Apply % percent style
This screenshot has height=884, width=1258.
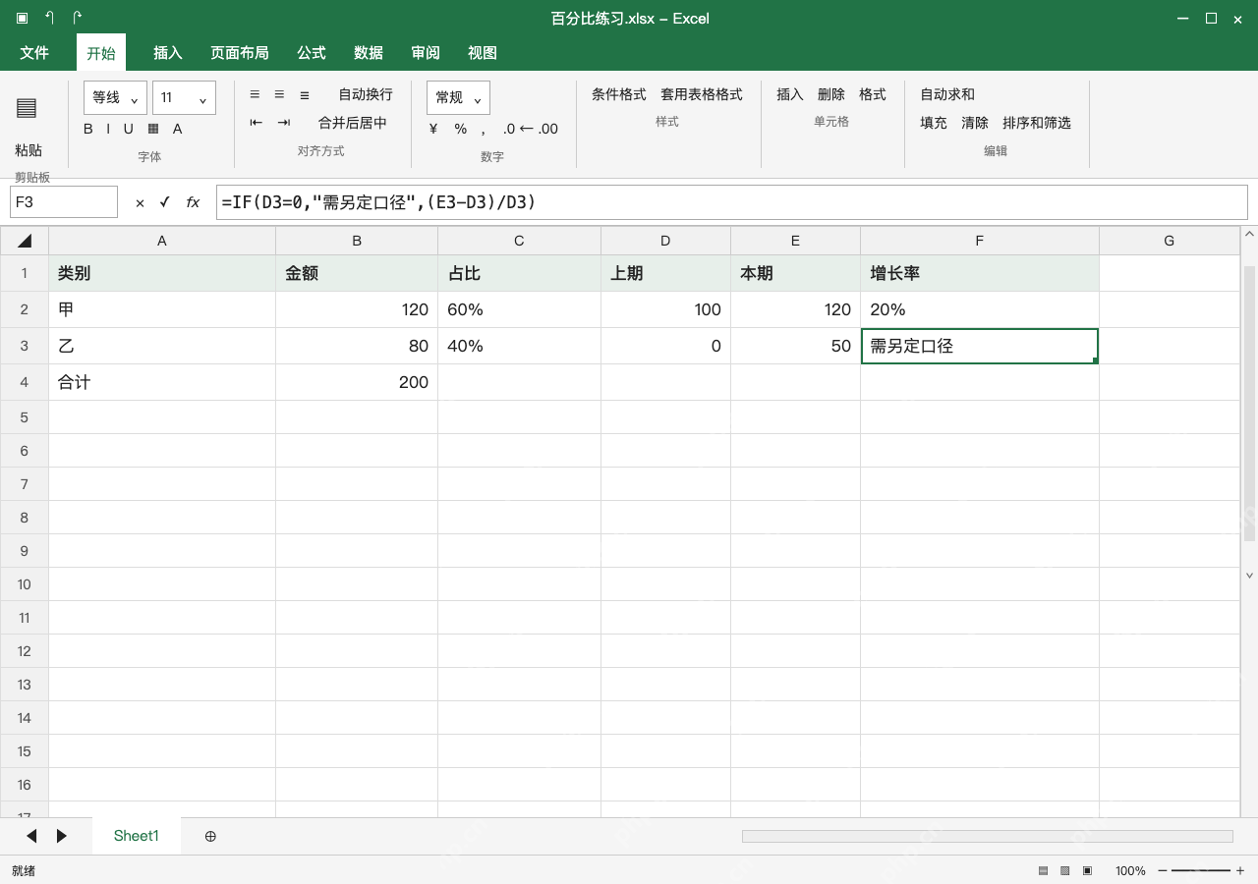tap(461, 129)
